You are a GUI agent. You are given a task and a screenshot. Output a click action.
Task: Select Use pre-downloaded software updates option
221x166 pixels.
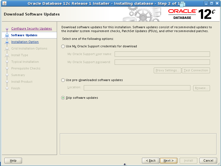click(63, 80)
